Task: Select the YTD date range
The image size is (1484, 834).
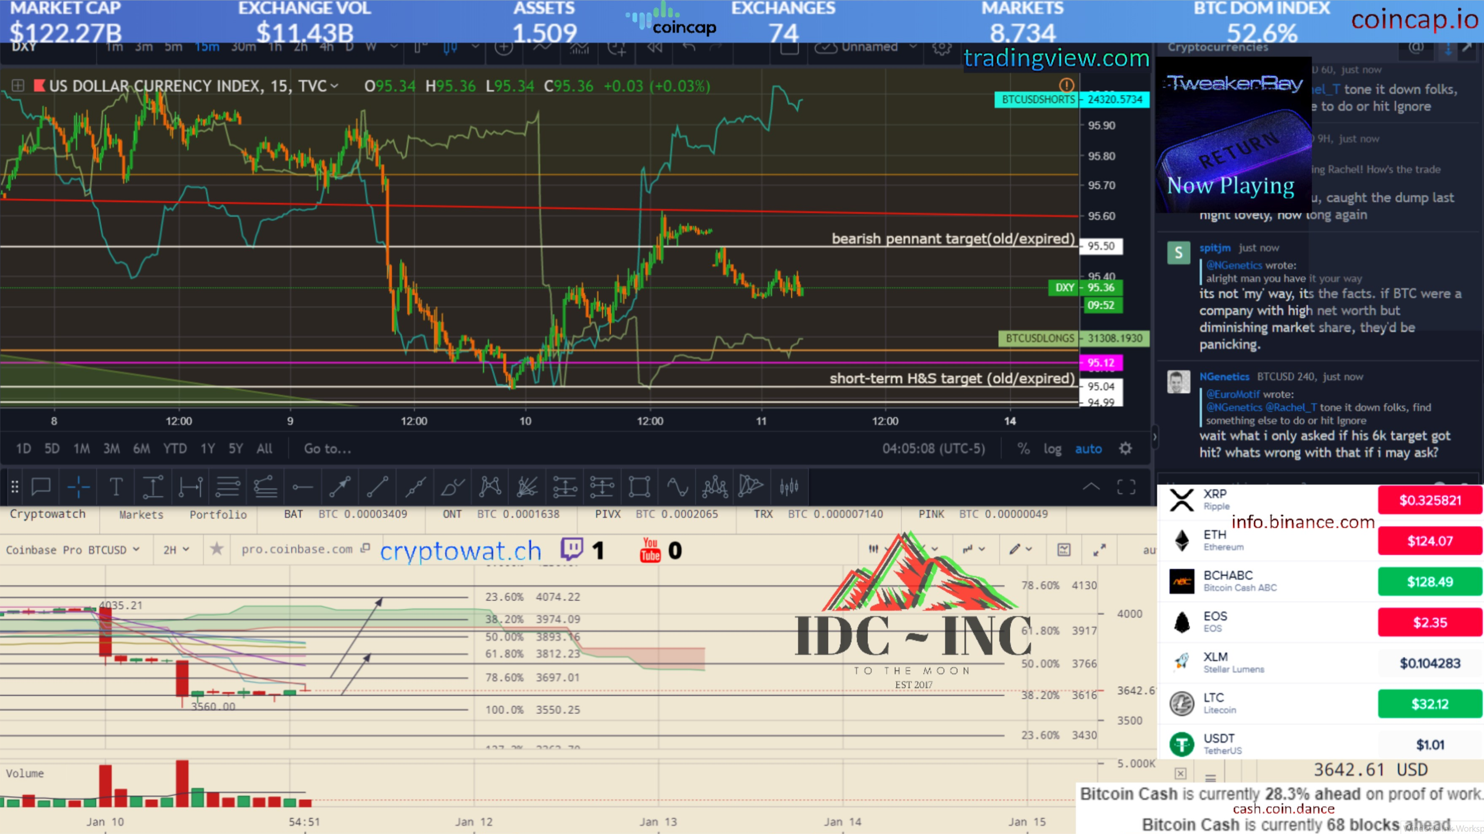Action: (175, 449)
